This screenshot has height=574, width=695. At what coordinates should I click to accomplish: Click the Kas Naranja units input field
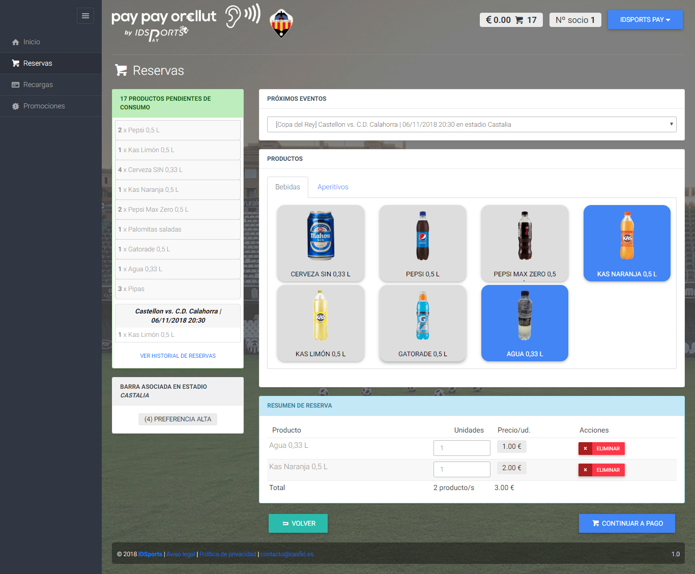tap(461, 469)
